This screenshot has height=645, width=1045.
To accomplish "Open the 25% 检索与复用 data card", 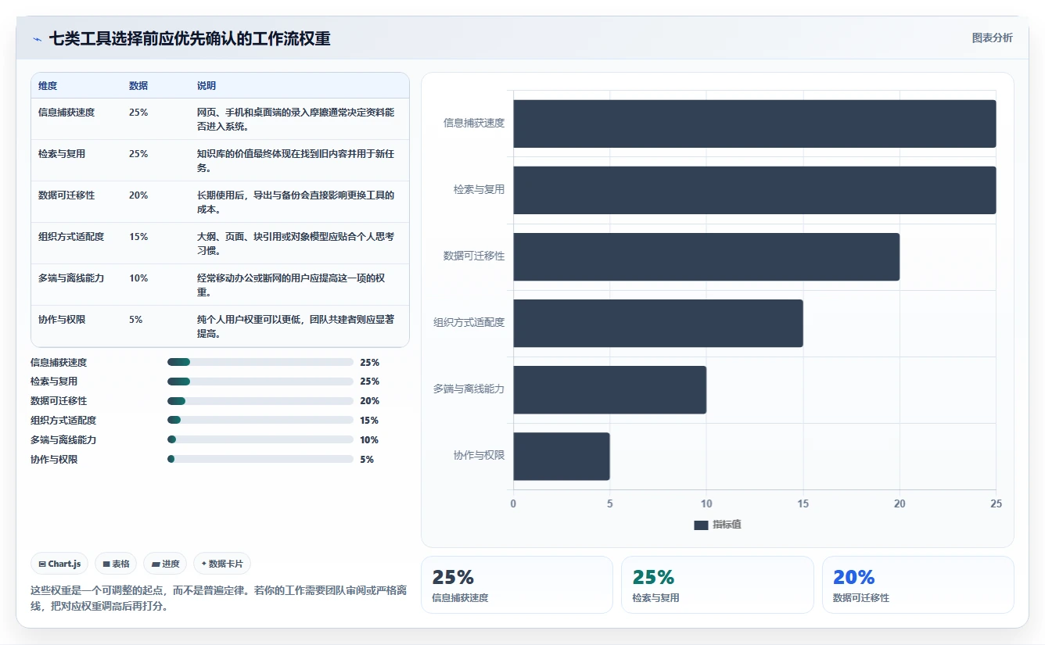I will (x=717, y=585).
